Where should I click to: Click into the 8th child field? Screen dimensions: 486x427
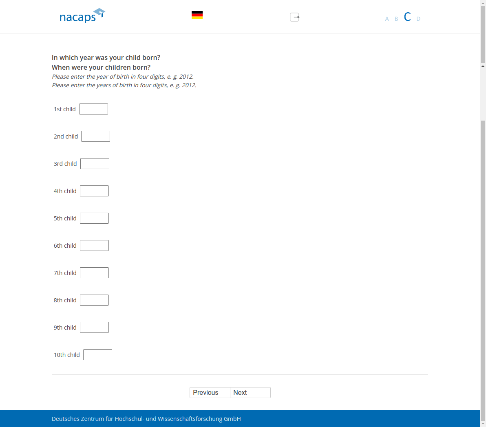point(94,300)
